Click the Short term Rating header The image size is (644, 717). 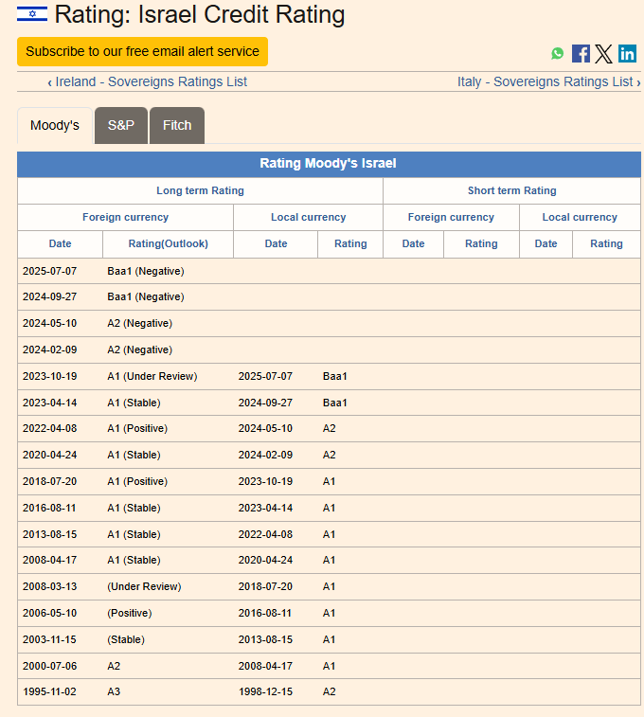[x=512, y=190]
